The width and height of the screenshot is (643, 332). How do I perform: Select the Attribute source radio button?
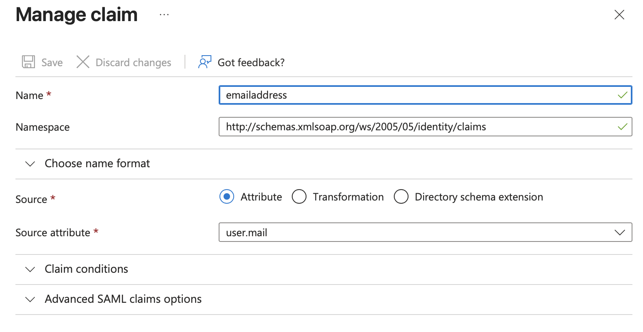pyautogui.click(x=227, y=197)
